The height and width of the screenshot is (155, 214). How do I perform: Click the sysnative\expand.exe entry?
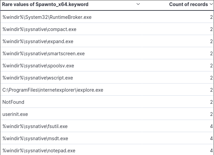pyautogui.click(x=38, y=41)
